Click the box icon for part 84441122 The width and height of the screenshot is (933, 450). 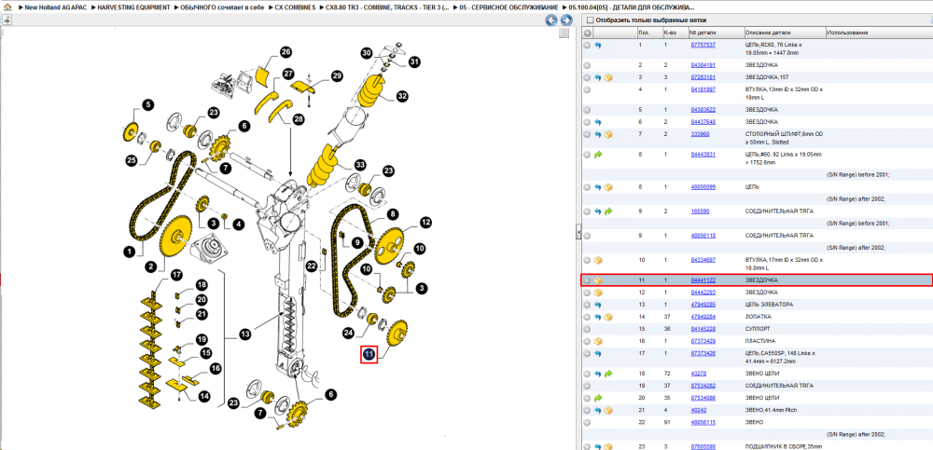(x=598, y=280)
